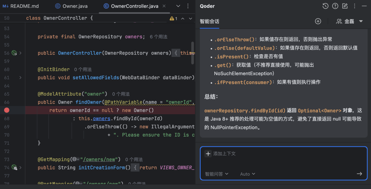The width and height of the screenshot is (371, 189).
Task: Expand folded initCreationForm at line 74
Action: click(x=20, y=167)
